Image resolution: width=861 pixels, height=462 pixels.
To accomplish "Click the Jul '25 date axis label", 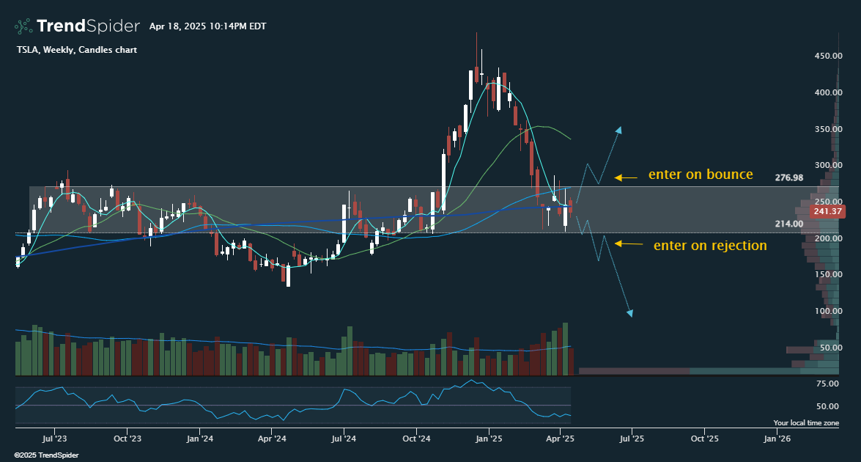I will tap(632, 439).
